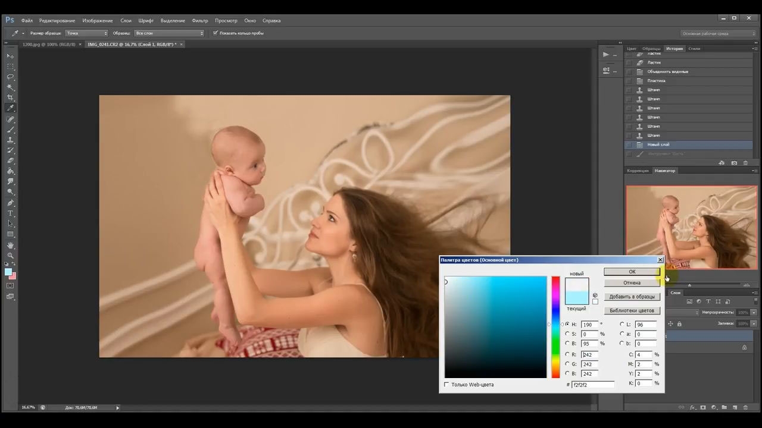The height and width of the screenshot is (428, 762).
Task: Select the S (saturation) radio button
Action: (x=567, y=334)
